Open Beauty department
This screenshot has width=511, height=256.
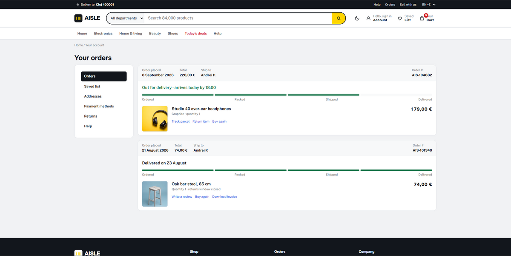point(155,33)
